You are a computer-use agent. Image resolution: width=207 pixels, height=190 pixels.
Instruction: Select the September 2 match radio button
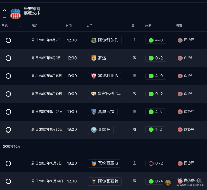click(x=8, y=40)
